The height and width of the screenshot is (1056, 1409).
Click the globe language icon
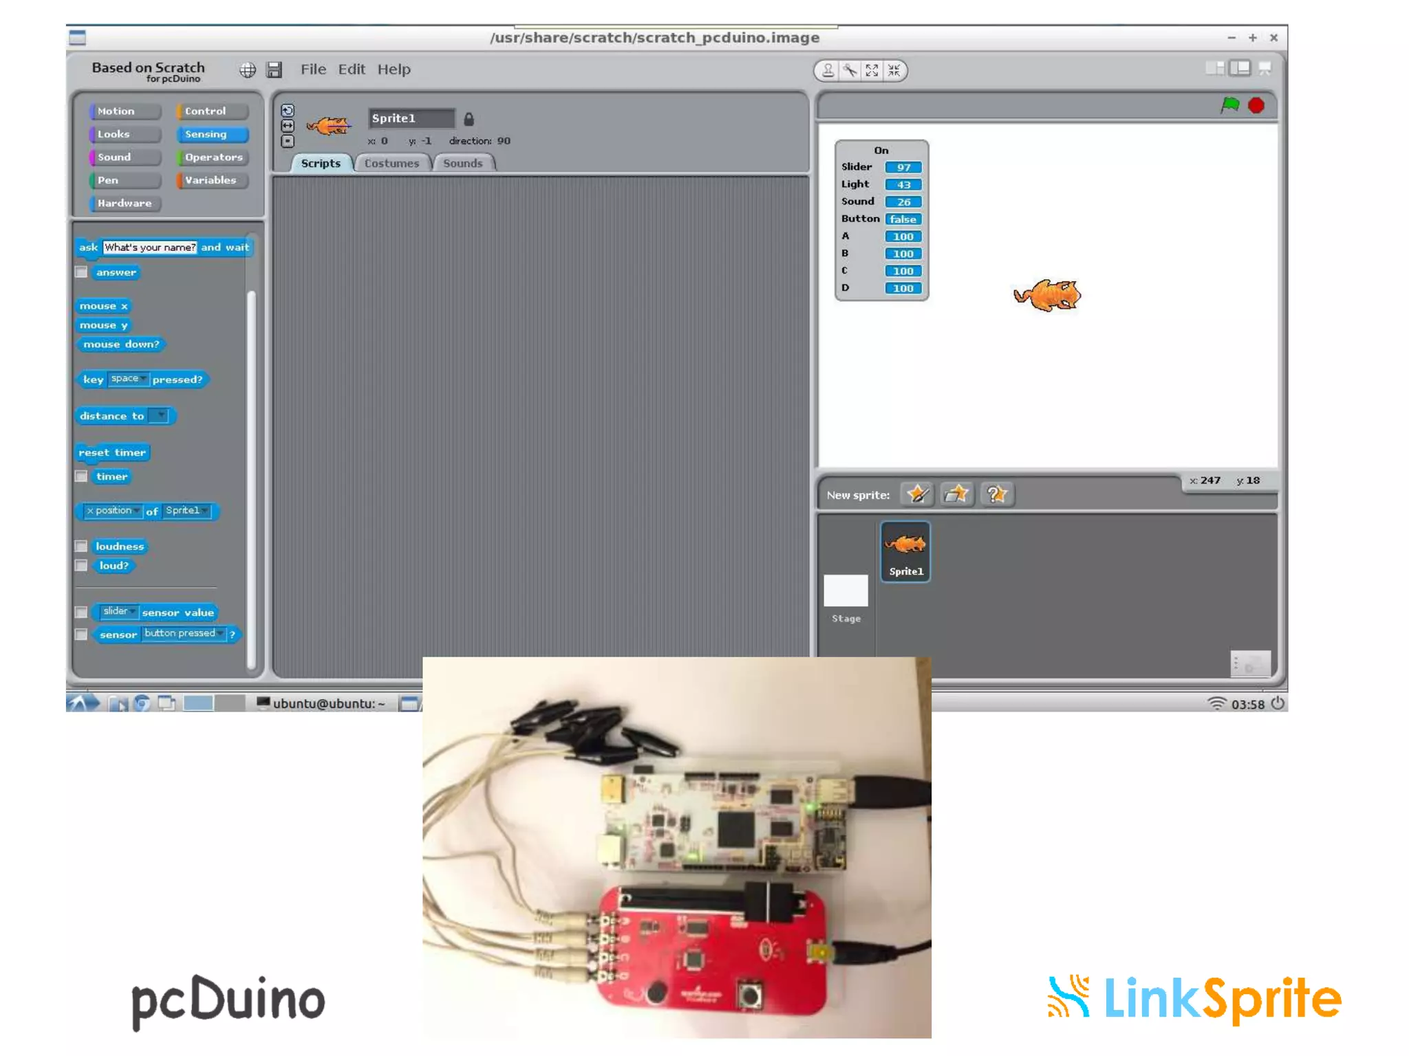(x=248, y=69)
